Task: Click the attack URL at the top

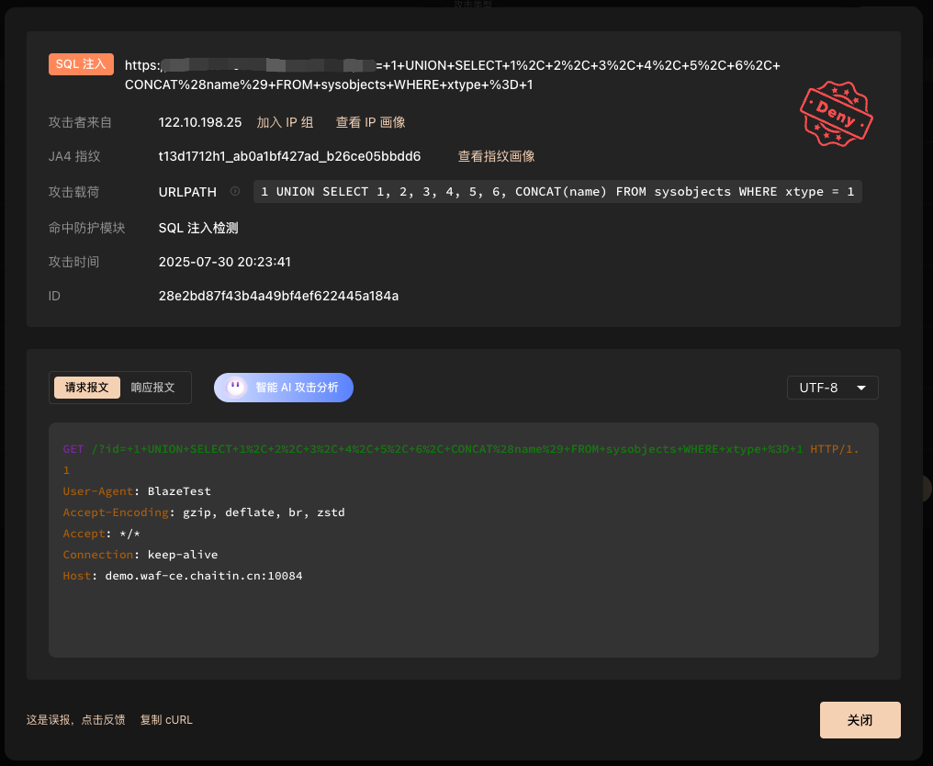Action: [x=452, y=75]
